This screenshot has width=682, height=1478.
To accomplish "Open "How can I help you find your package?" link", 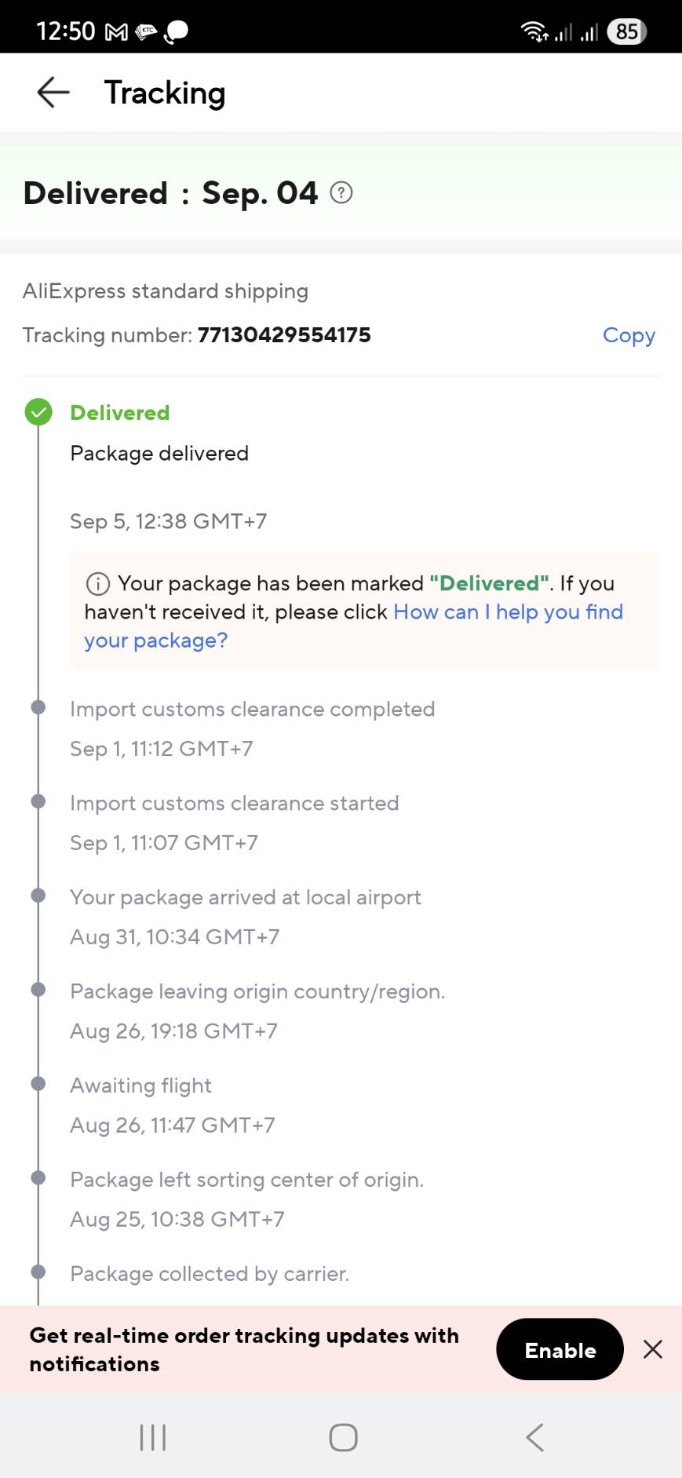I will [508, 612].
